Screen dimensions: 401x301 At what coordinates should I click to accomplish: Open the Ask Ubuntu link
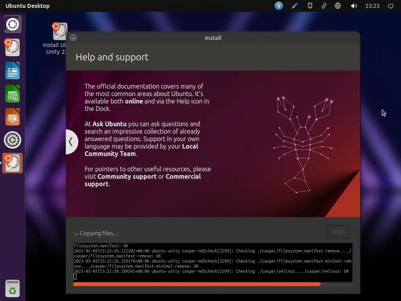coord(110,124)
